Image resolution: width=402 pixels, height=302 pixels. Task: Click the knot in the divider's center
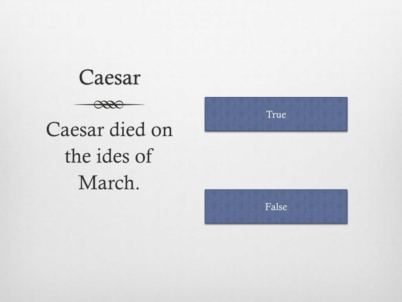109,105
